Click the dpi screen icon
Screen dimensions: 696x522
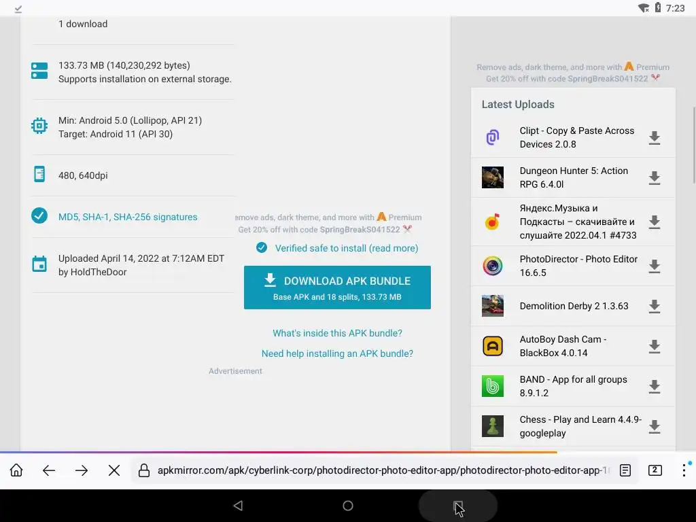pyautogui.click(x=39, y=174)
